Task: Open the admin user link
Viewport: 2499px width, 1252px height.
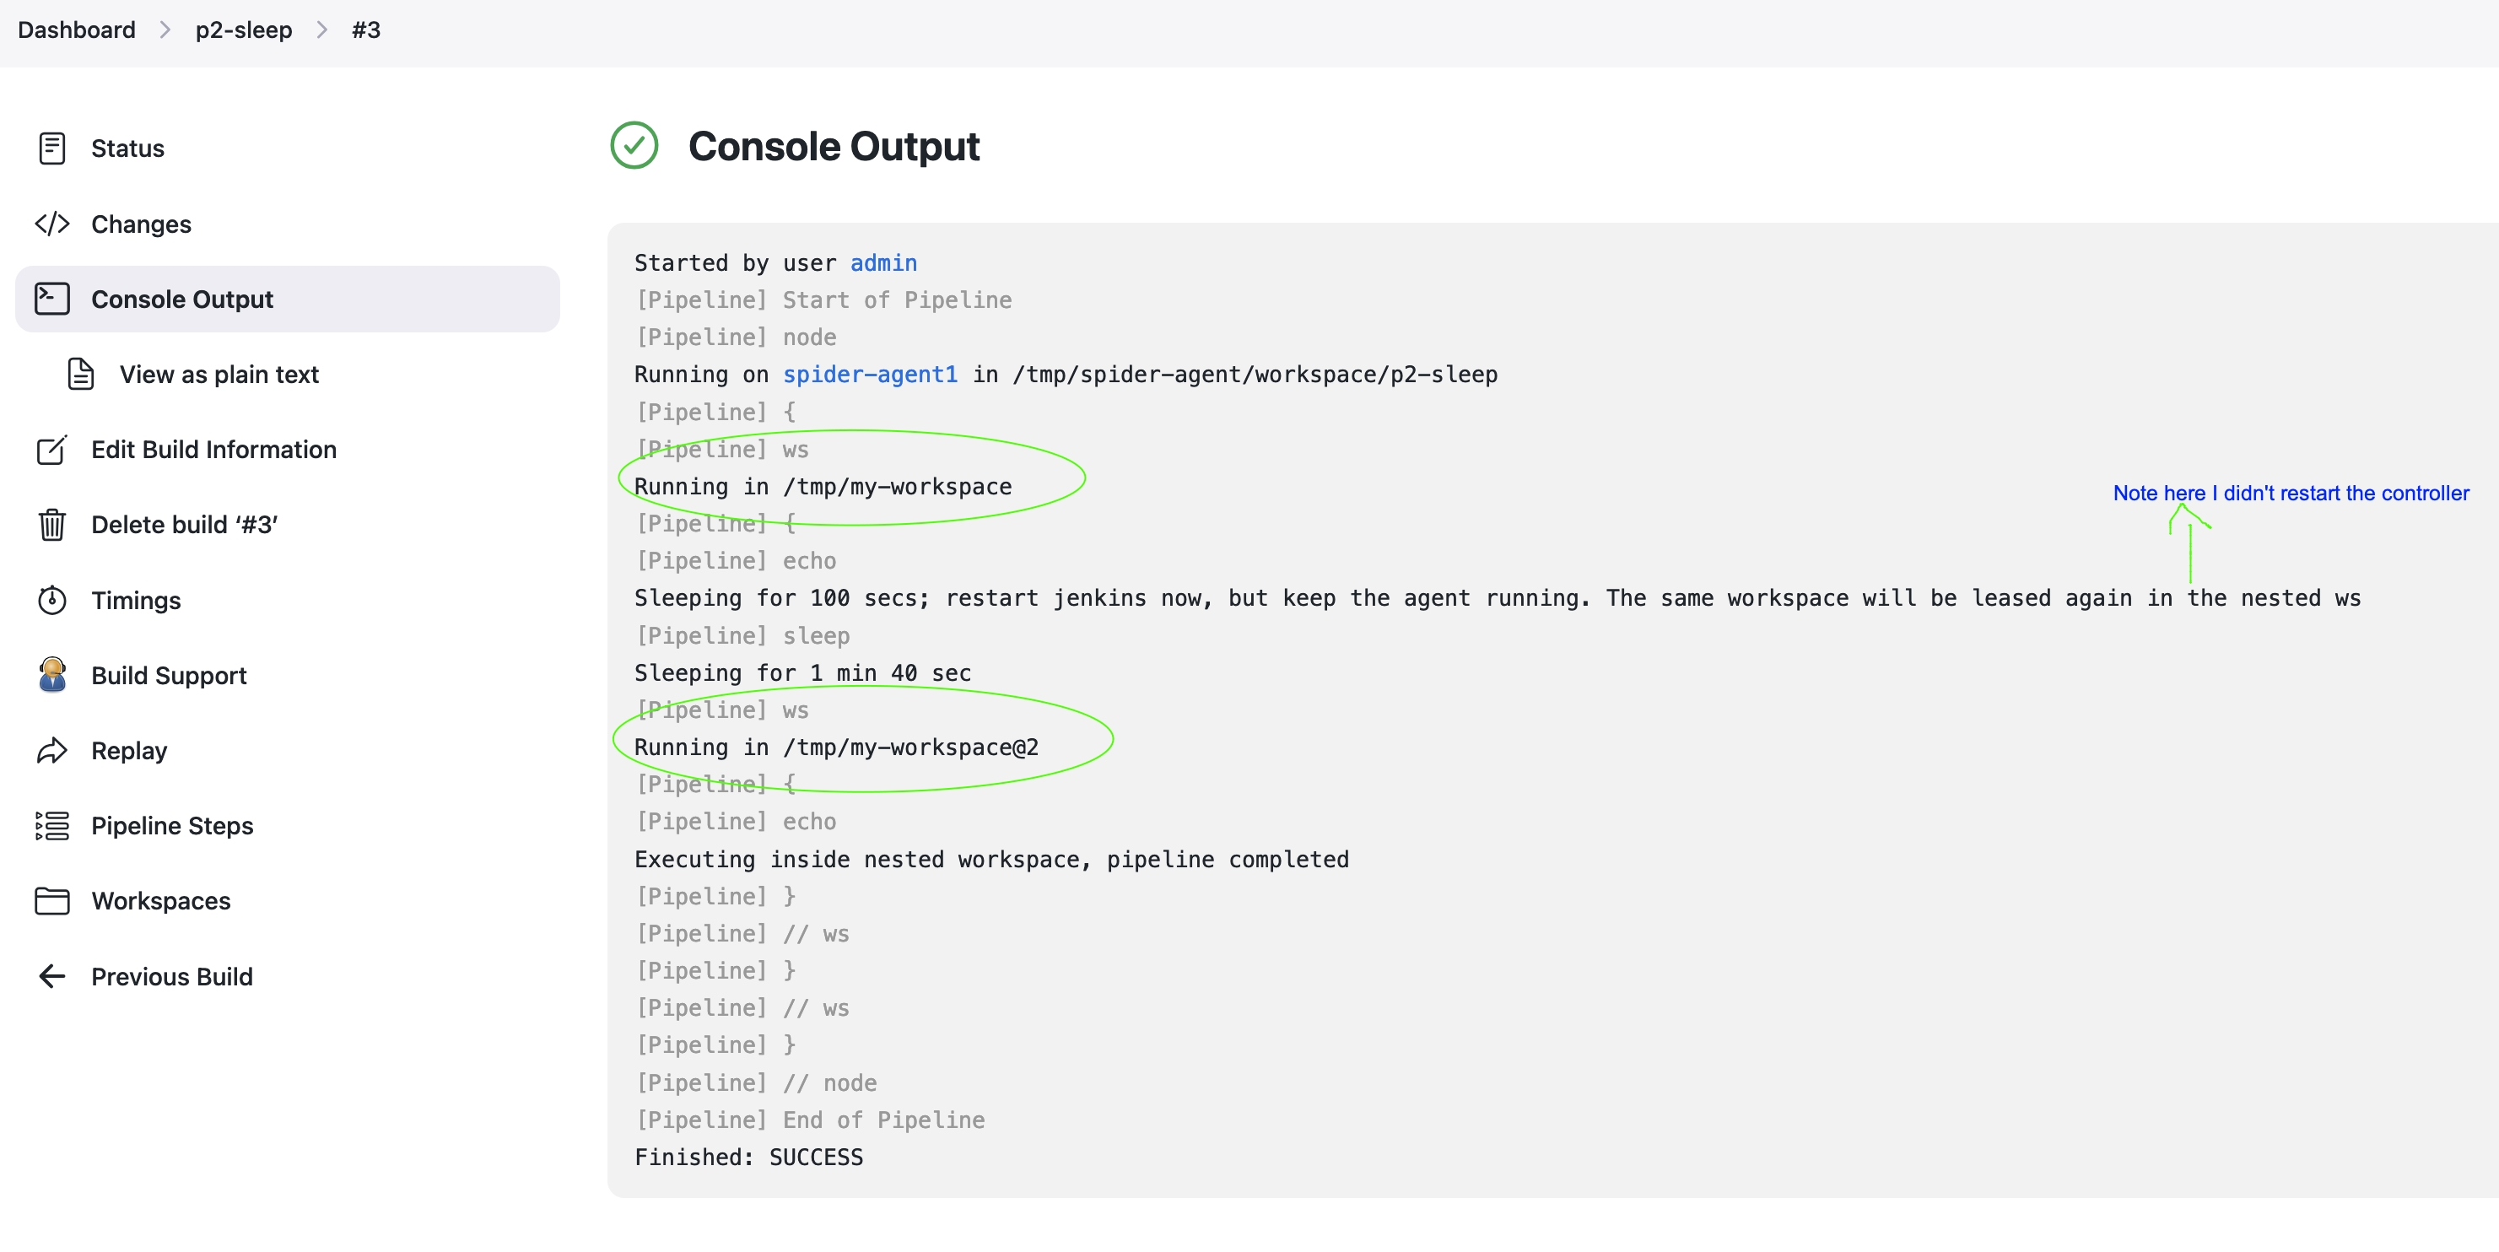Action: [884, 263]
